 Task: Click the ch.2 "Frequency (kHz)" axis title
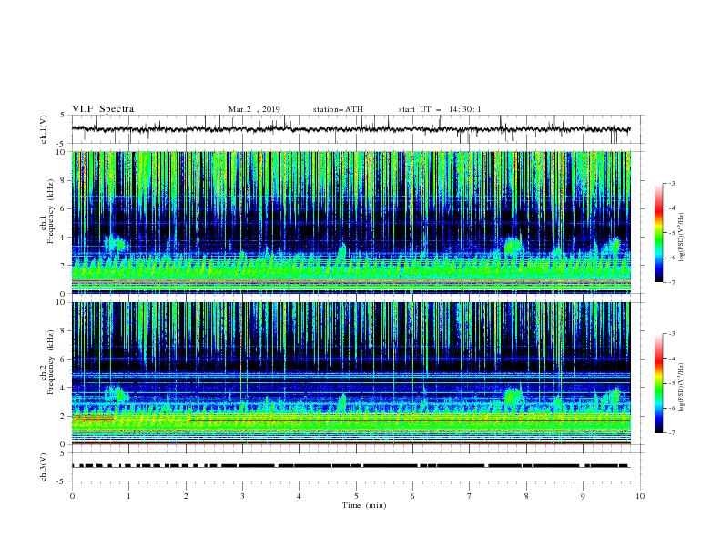click(x=51, y=362)
